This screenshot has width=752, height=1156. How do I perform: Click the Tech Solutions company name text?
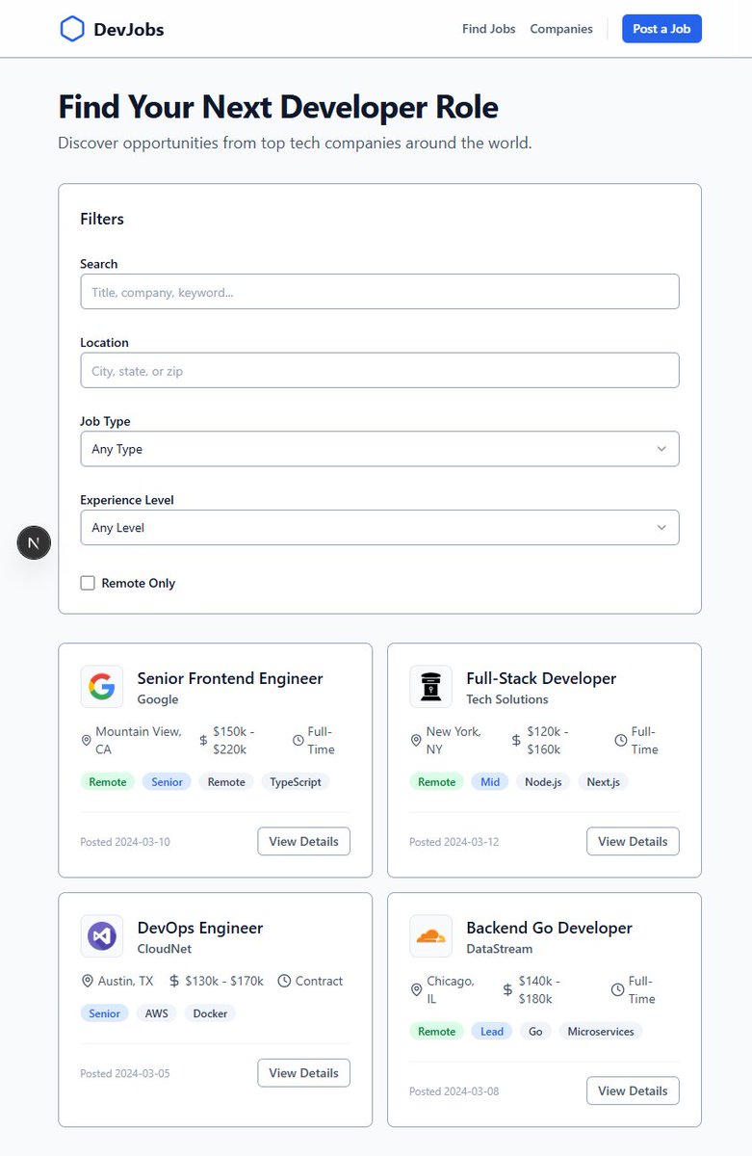507,699
